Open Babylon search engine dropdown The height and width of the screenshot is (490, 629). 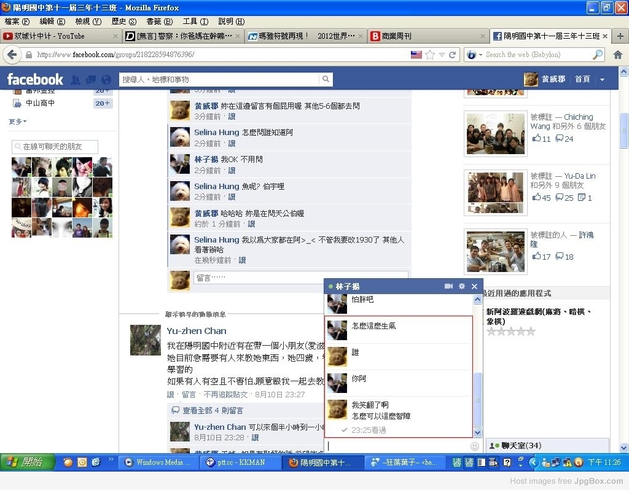tap(474, 55)
